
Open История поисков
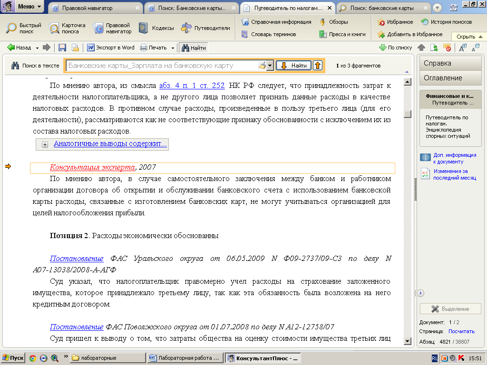446,22
